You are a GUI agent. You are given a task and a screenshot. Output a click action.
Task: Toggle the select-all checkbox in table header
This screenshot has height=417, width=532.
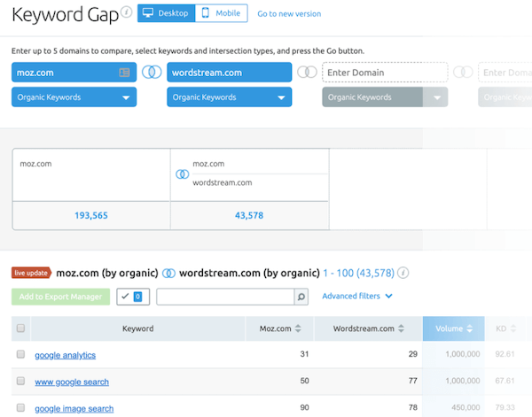click(21, 328)
